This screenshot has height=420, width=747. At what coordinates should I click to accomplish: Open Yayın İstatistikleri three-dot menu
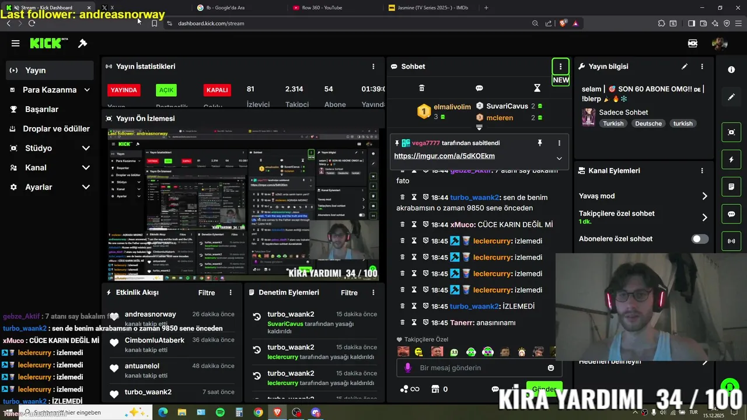(x=373, y=66)
